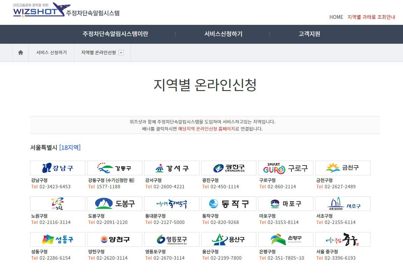Viewport: 403px width, 273px height.
Task: Open 주정차단속알림시스템이란 menu
Action: tap(115, 34)
